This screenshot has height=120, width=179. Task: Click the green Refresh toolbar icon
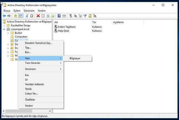coord(48,16)
